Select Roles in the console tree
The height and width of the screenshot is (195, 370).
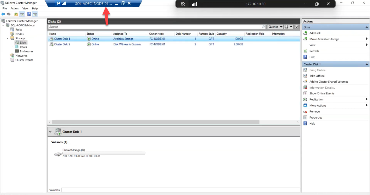tap(19, 30)
